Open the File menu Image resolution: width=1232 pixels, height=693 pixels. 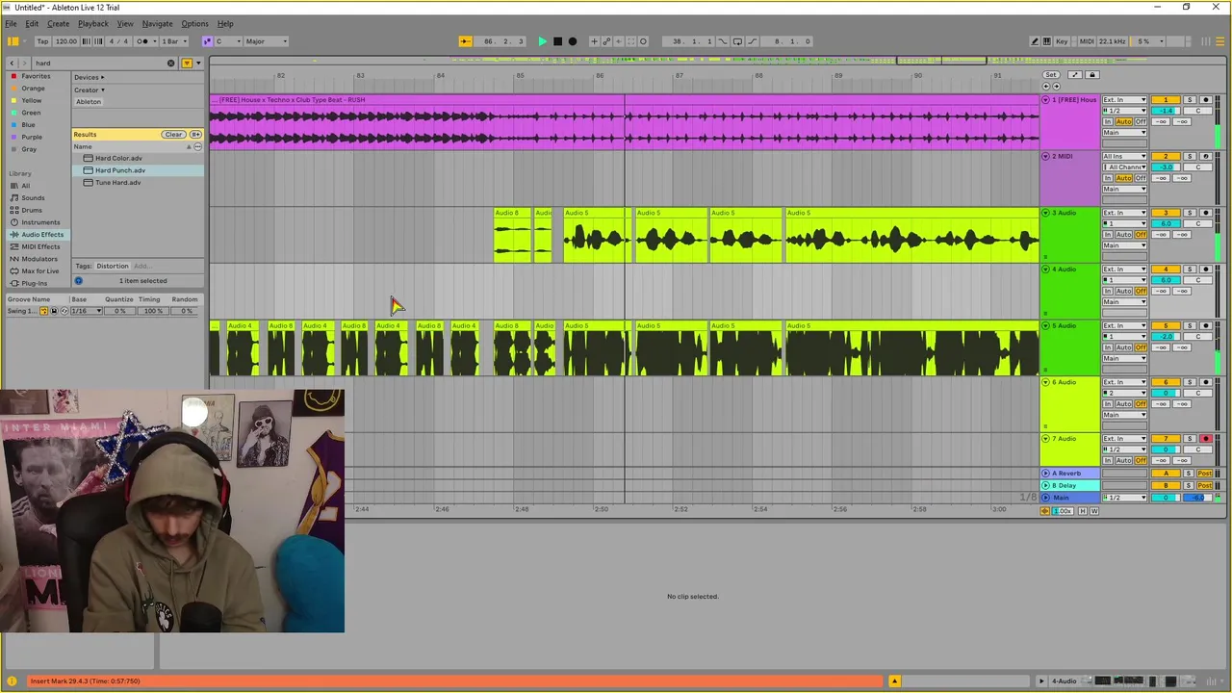[11, 23]
